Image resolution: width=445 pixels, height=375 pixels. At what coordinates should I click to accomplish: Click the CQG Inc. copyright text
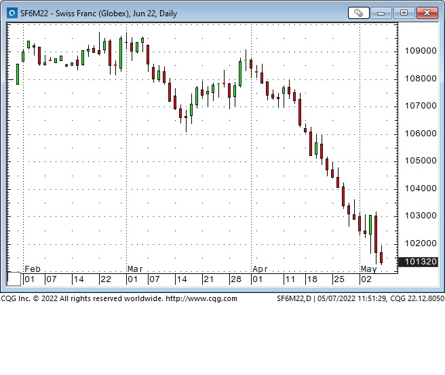[x=82, y=298]
